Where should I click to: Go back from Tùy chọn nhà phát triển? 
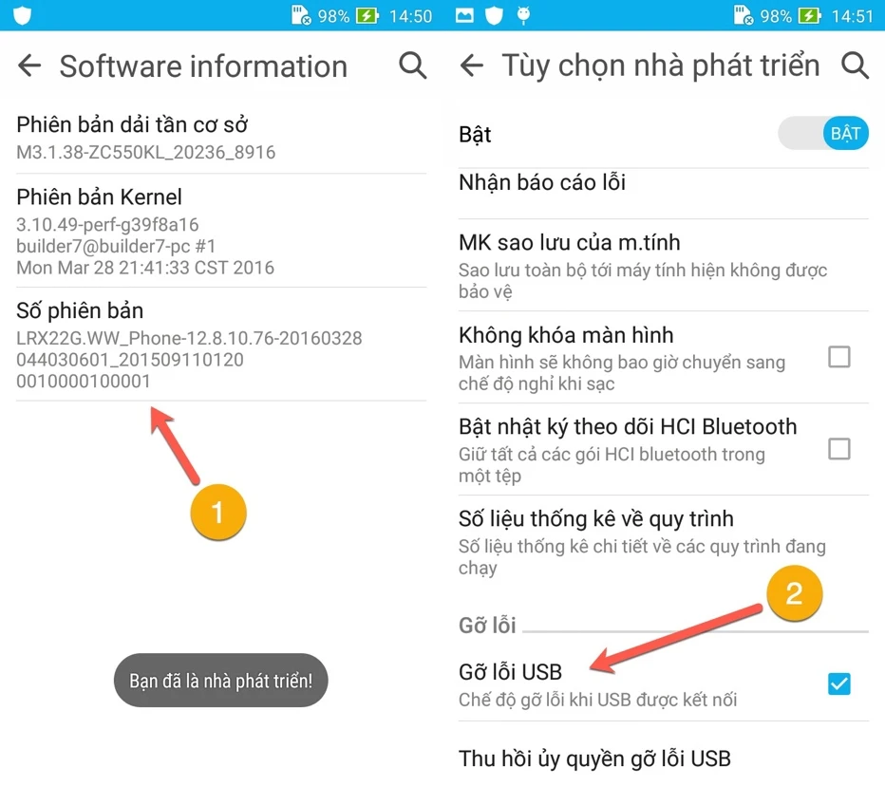tap(472, 65)
